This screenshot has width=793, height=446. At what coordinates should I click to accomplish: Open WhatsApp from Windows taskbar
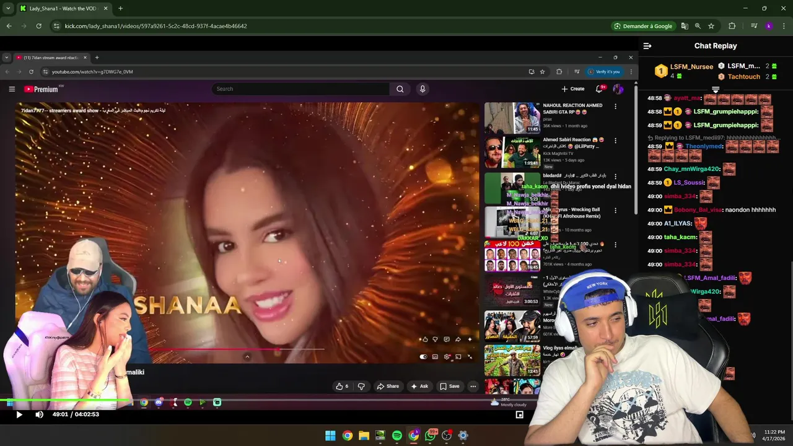[x=431, y=435]
